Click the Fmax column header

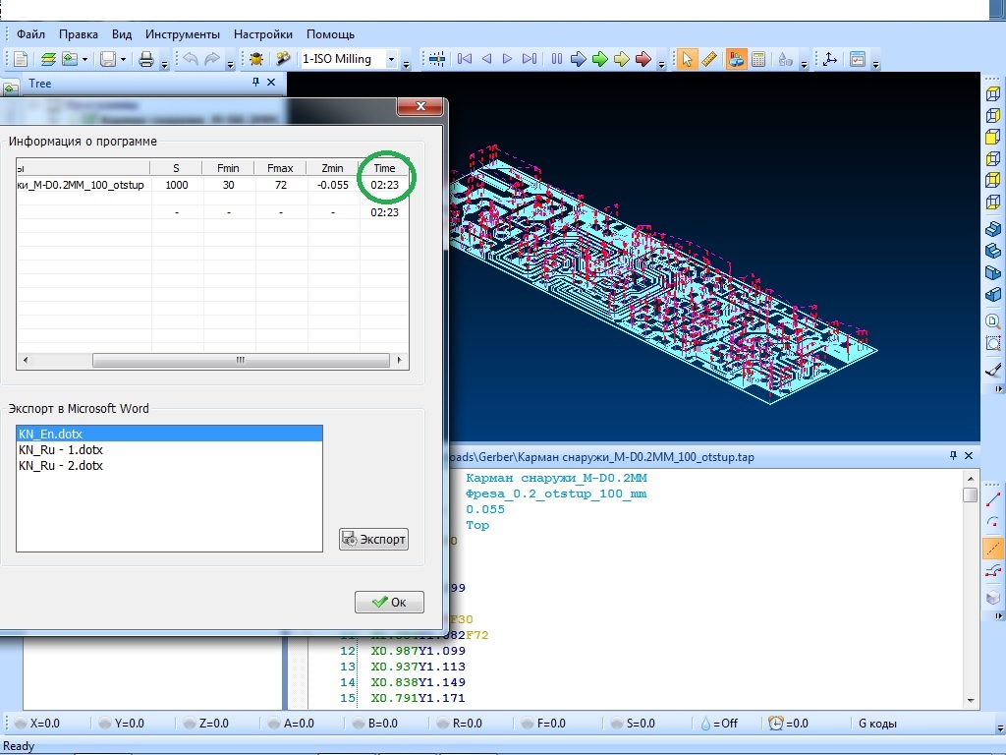[280, 167]
